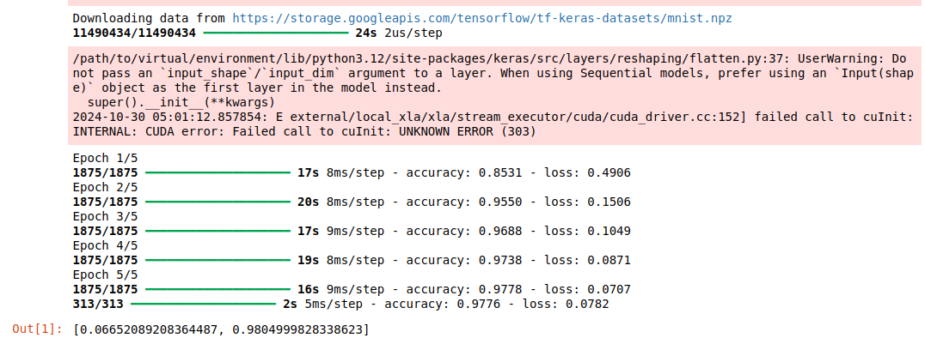Click the result list [0.0665..., 0.9804...]
925x344 pixels.
(221, 329)
